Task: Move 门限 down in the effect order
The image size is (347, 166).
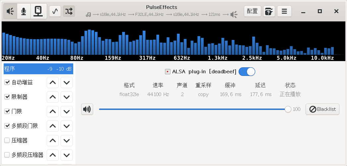Action: (67, 112)
